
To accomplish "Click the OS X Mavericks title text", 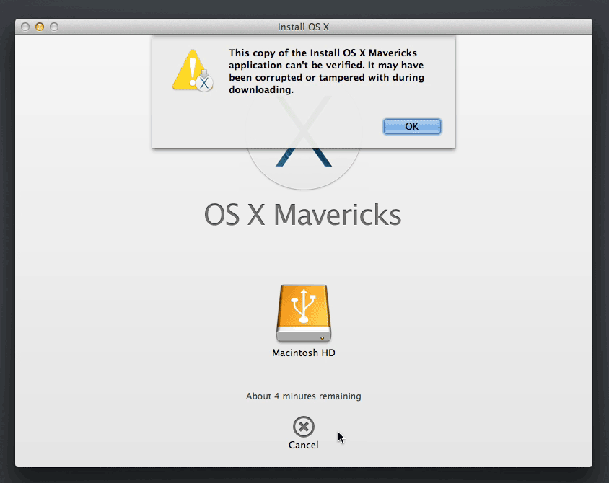I will pyautogui.click(x=303, y=214).
